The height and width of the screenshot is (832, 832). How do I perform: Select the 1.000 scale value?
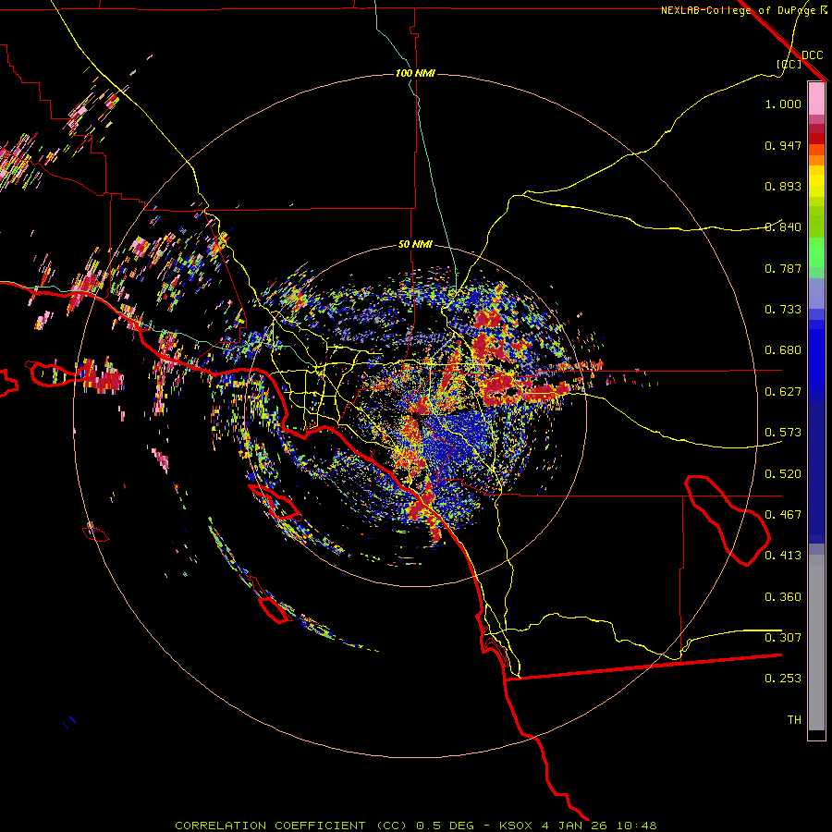(x=783, y=104)
